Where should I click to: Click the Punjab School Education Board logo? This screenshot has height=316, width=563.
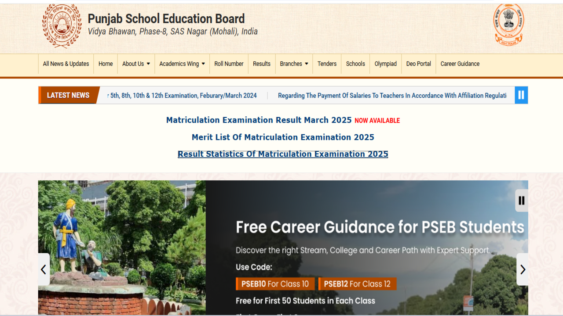tap(62, 26)
